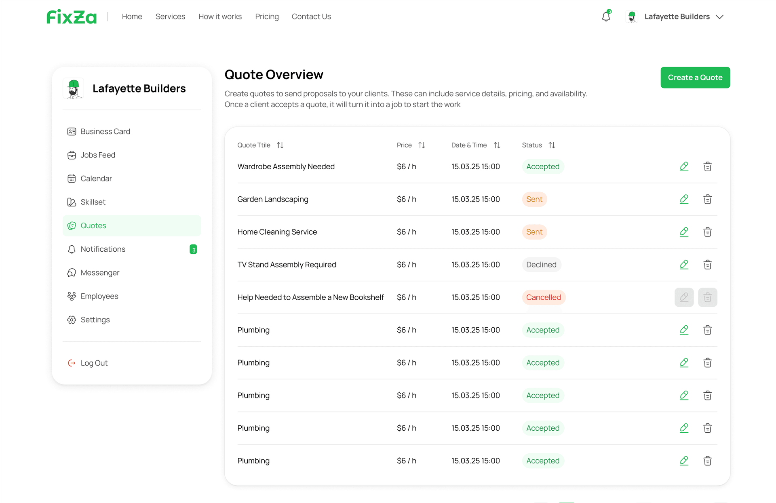Toggle sorting on the Quote Title column
Screen dimensions: 776x503
pos(280,145)
